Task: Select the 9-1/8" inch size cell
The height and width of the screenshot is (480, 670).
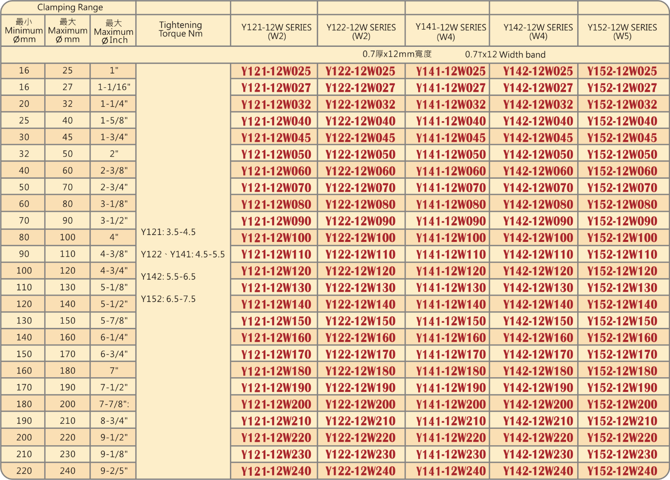Action: (114, 454)
